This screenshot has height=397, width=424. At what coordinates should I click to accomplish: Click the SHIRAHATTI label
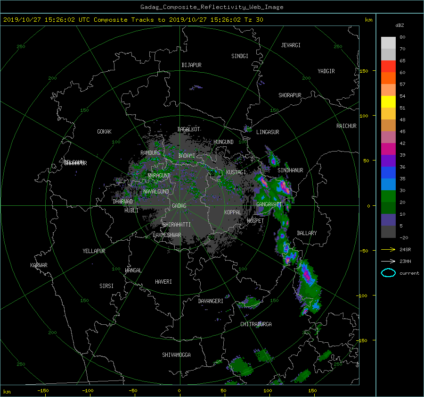tap(177, 225)
